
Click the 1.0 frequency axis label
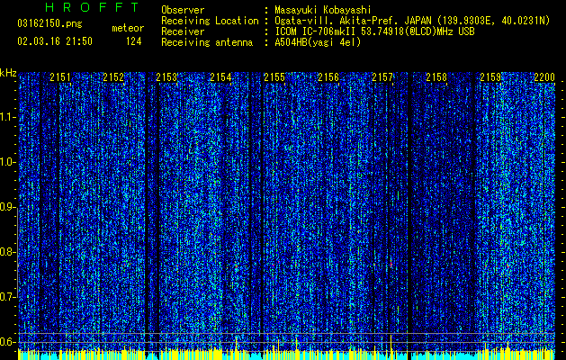pos(7,162)
